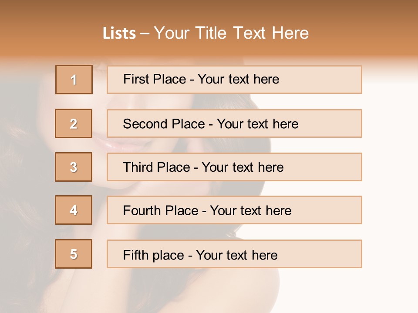Image resolution: width=418 pixels, height=313 pixels.
Task: Click the bold word Lists in title
Action: (119, 33)
